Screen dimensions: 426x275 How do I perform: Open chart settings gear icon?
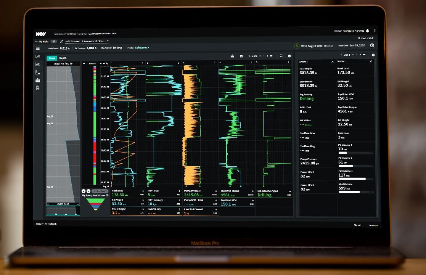(x=289, y=56)
